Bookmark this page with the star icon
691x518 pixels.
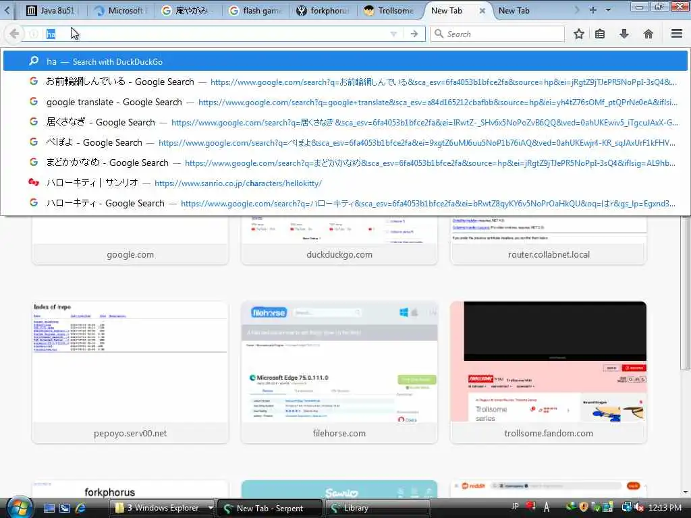click(578, 34)
